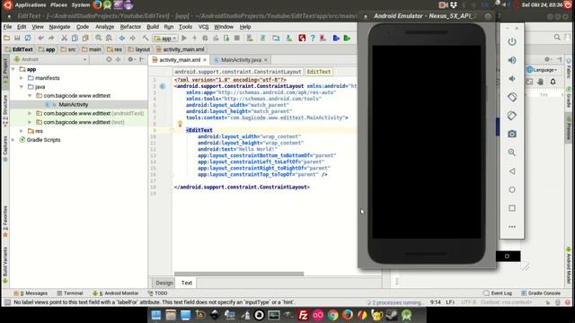Screen dimensions: 575x323
Task: Click the Undo arrow in toolbar
Action: (x=40, y=38)
